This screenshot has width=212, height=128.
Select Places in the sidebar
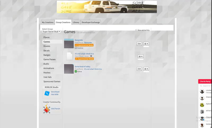click(x=46, y=37)
